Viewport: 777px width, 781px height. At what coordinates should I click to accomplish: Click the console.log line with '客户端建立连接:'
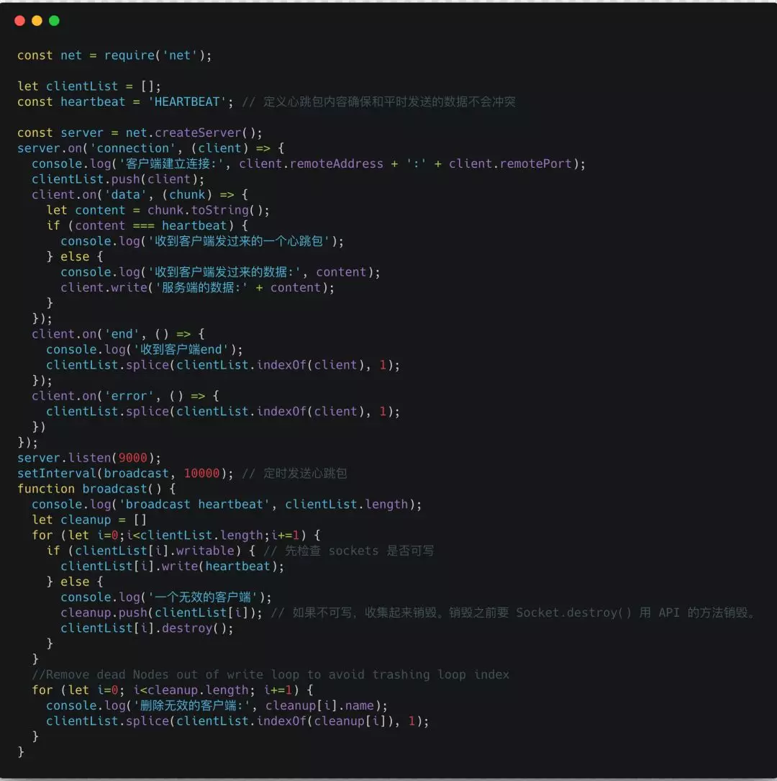pyautogui.click(x=309, y=163)
